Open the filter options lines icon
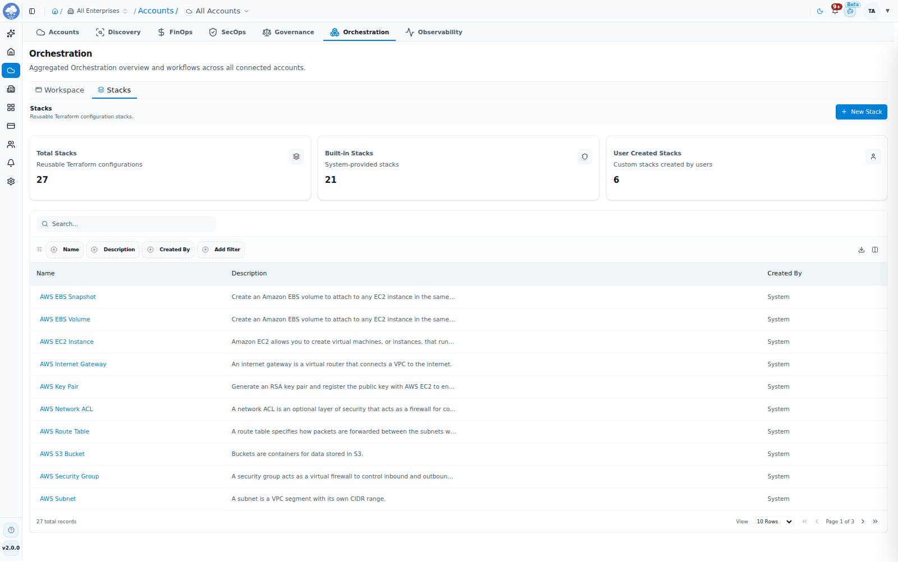Image resolution: width=898 pixels, height=562 pixels. click(x=39, y=250)
